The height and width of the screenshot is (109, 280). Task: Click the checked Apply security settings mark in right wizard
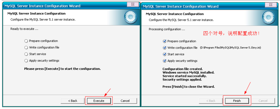164,61
